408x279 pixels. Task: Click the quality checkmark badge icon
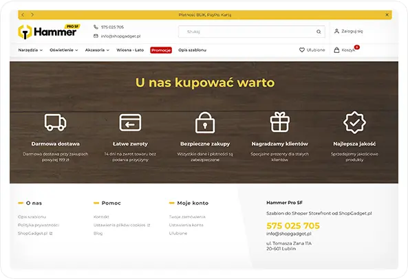tap(354, 122)
